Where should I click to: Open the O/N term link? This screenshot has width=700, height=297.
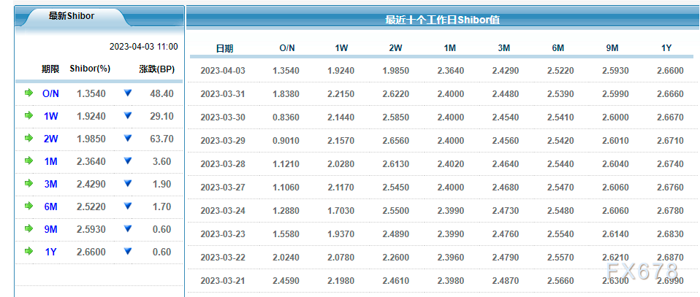pyautogui.click(x=50, y=93)
